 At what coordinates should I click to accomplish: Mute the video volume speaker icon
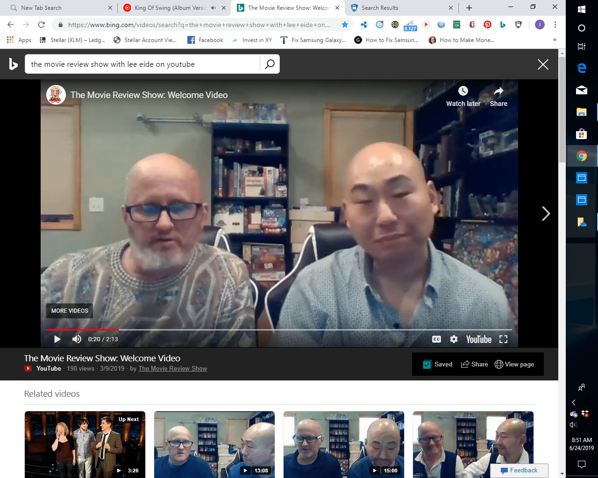click(77, 339)
